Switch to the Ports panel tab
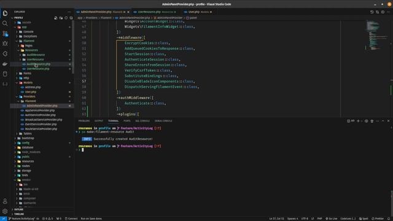Viewport: 393px width, 221px height. [127, 121]
